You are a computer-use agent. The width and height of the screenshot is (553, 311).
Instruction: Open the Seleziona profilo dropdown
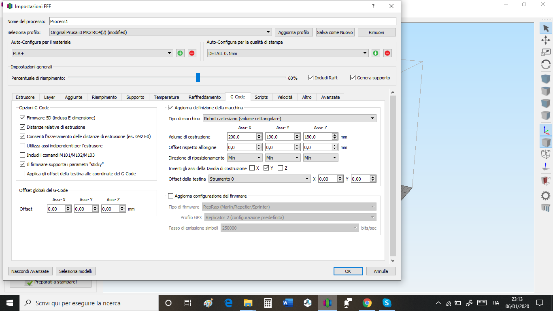point(161,32)
